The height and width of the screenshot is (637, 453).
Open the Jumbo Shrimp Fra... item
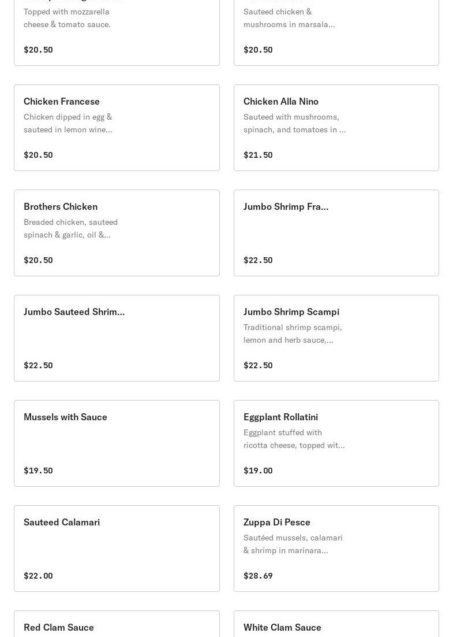point(286,207)
